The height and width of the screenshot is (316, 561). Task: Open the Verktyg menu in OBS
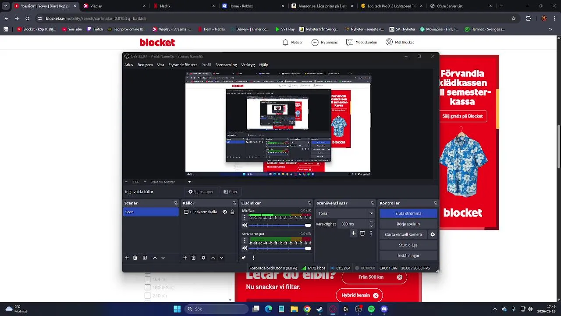click(248, 65)
